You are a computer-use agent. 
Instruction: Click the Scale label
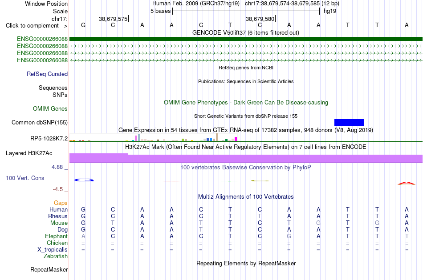click(60, 11)
